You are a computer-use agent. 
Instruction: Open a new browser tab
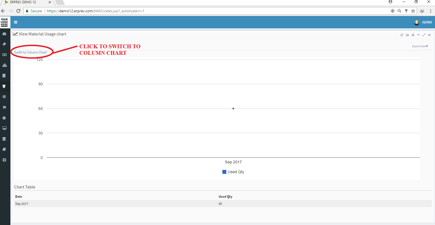[x=60, y=2]
